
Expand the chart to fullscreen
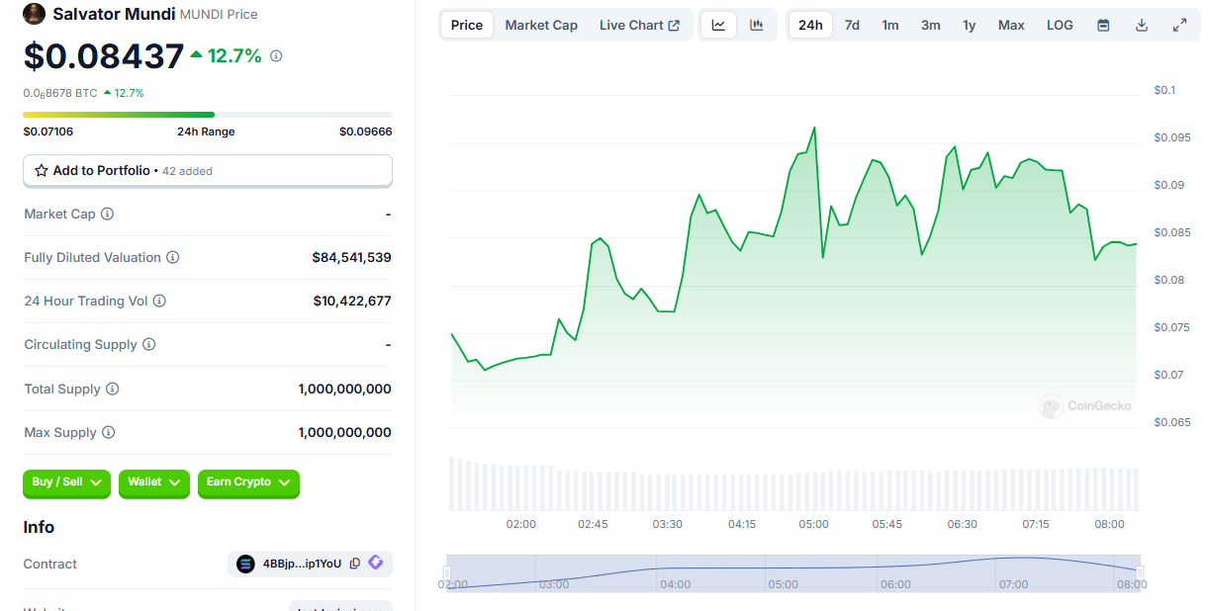pyautogui.click(x=1179, y=25)
